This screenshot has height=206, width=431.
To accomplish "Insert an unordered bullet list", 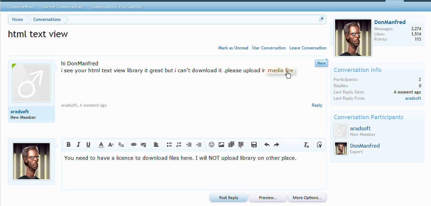I will pyautogui.click(x=169, y=145).
